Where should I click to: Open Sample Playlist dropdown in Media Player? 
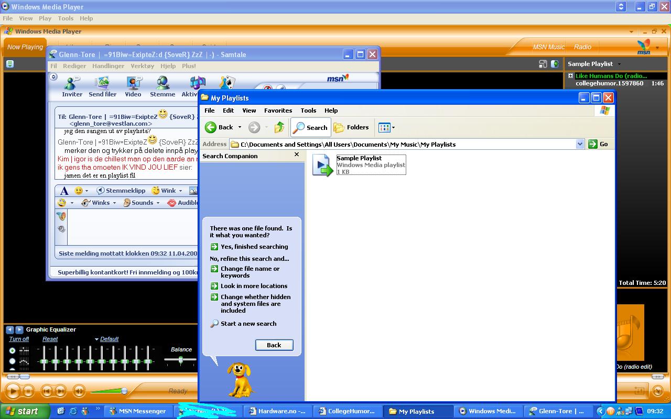619,64
